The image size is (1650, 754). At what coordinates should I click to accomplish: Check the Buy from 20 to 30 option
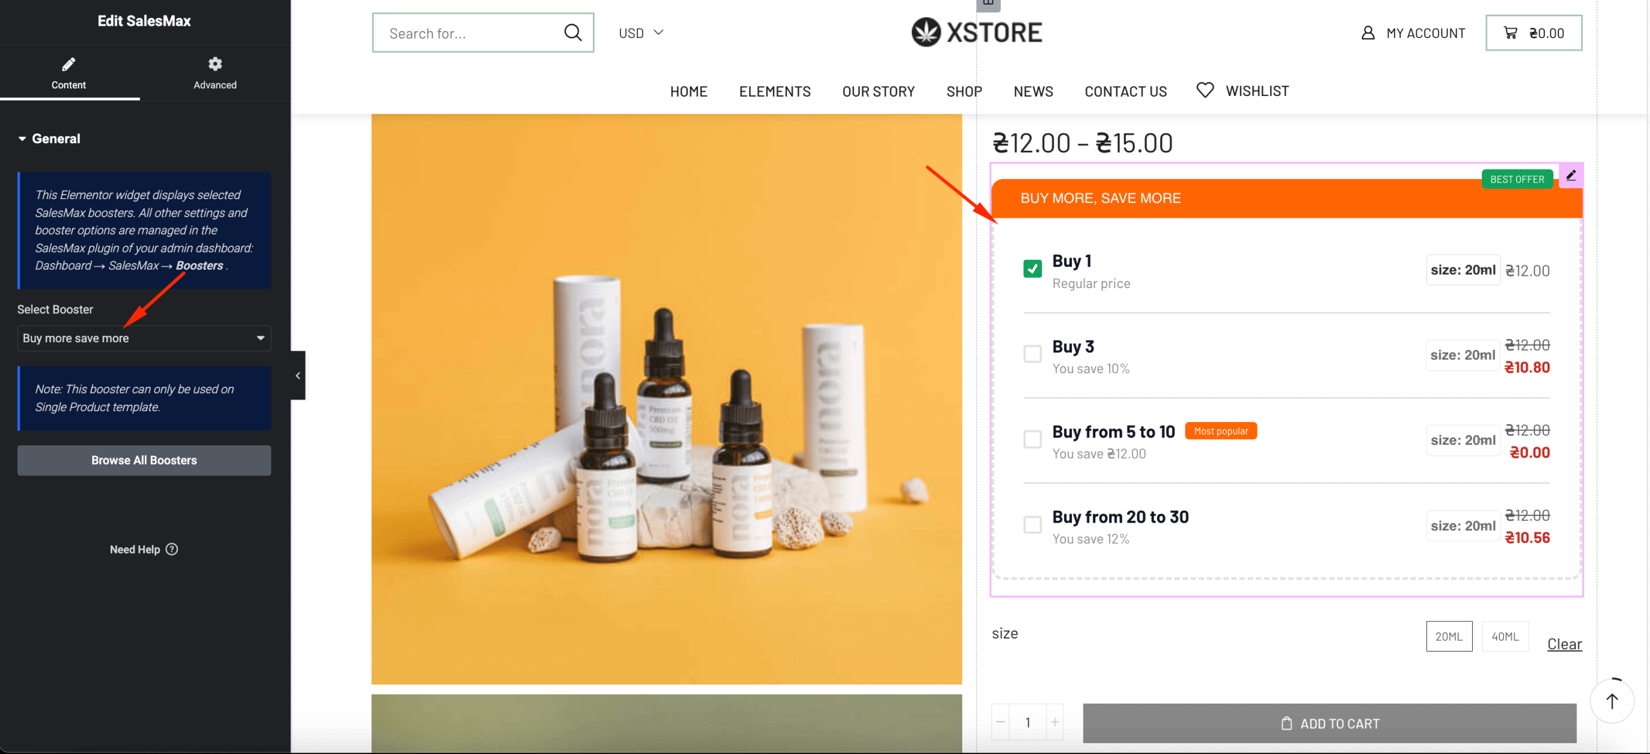click(1033, 525)
